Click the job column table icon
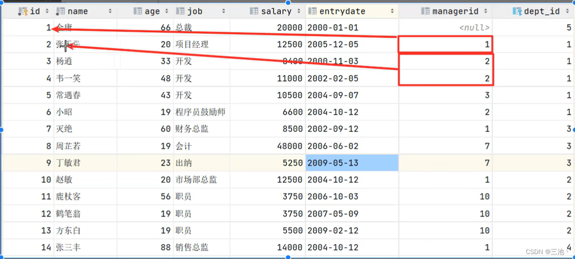 [x=180, y=11]
